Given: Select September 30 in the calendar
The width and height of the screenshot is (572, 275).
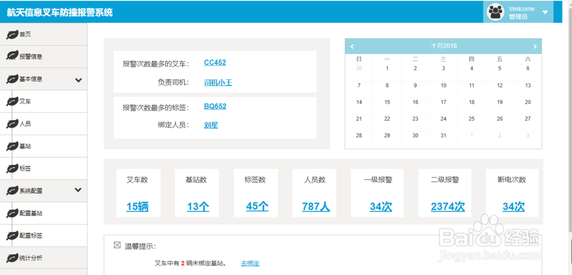Looking at the screenshot, I should tap(359, 68).
